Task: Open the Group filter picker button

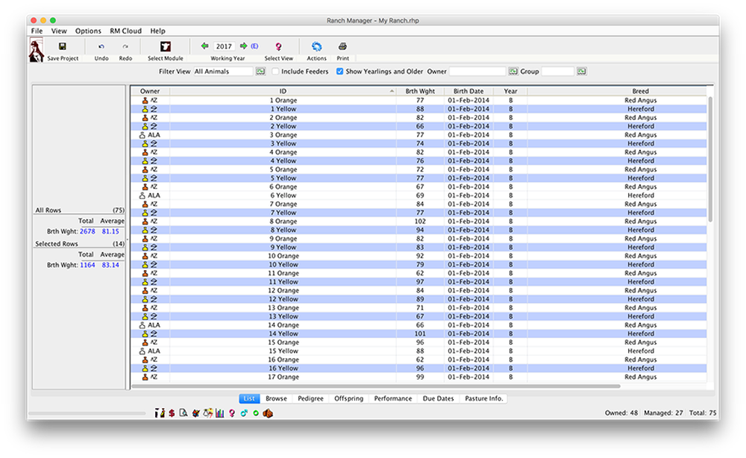Action: [581, 72]
